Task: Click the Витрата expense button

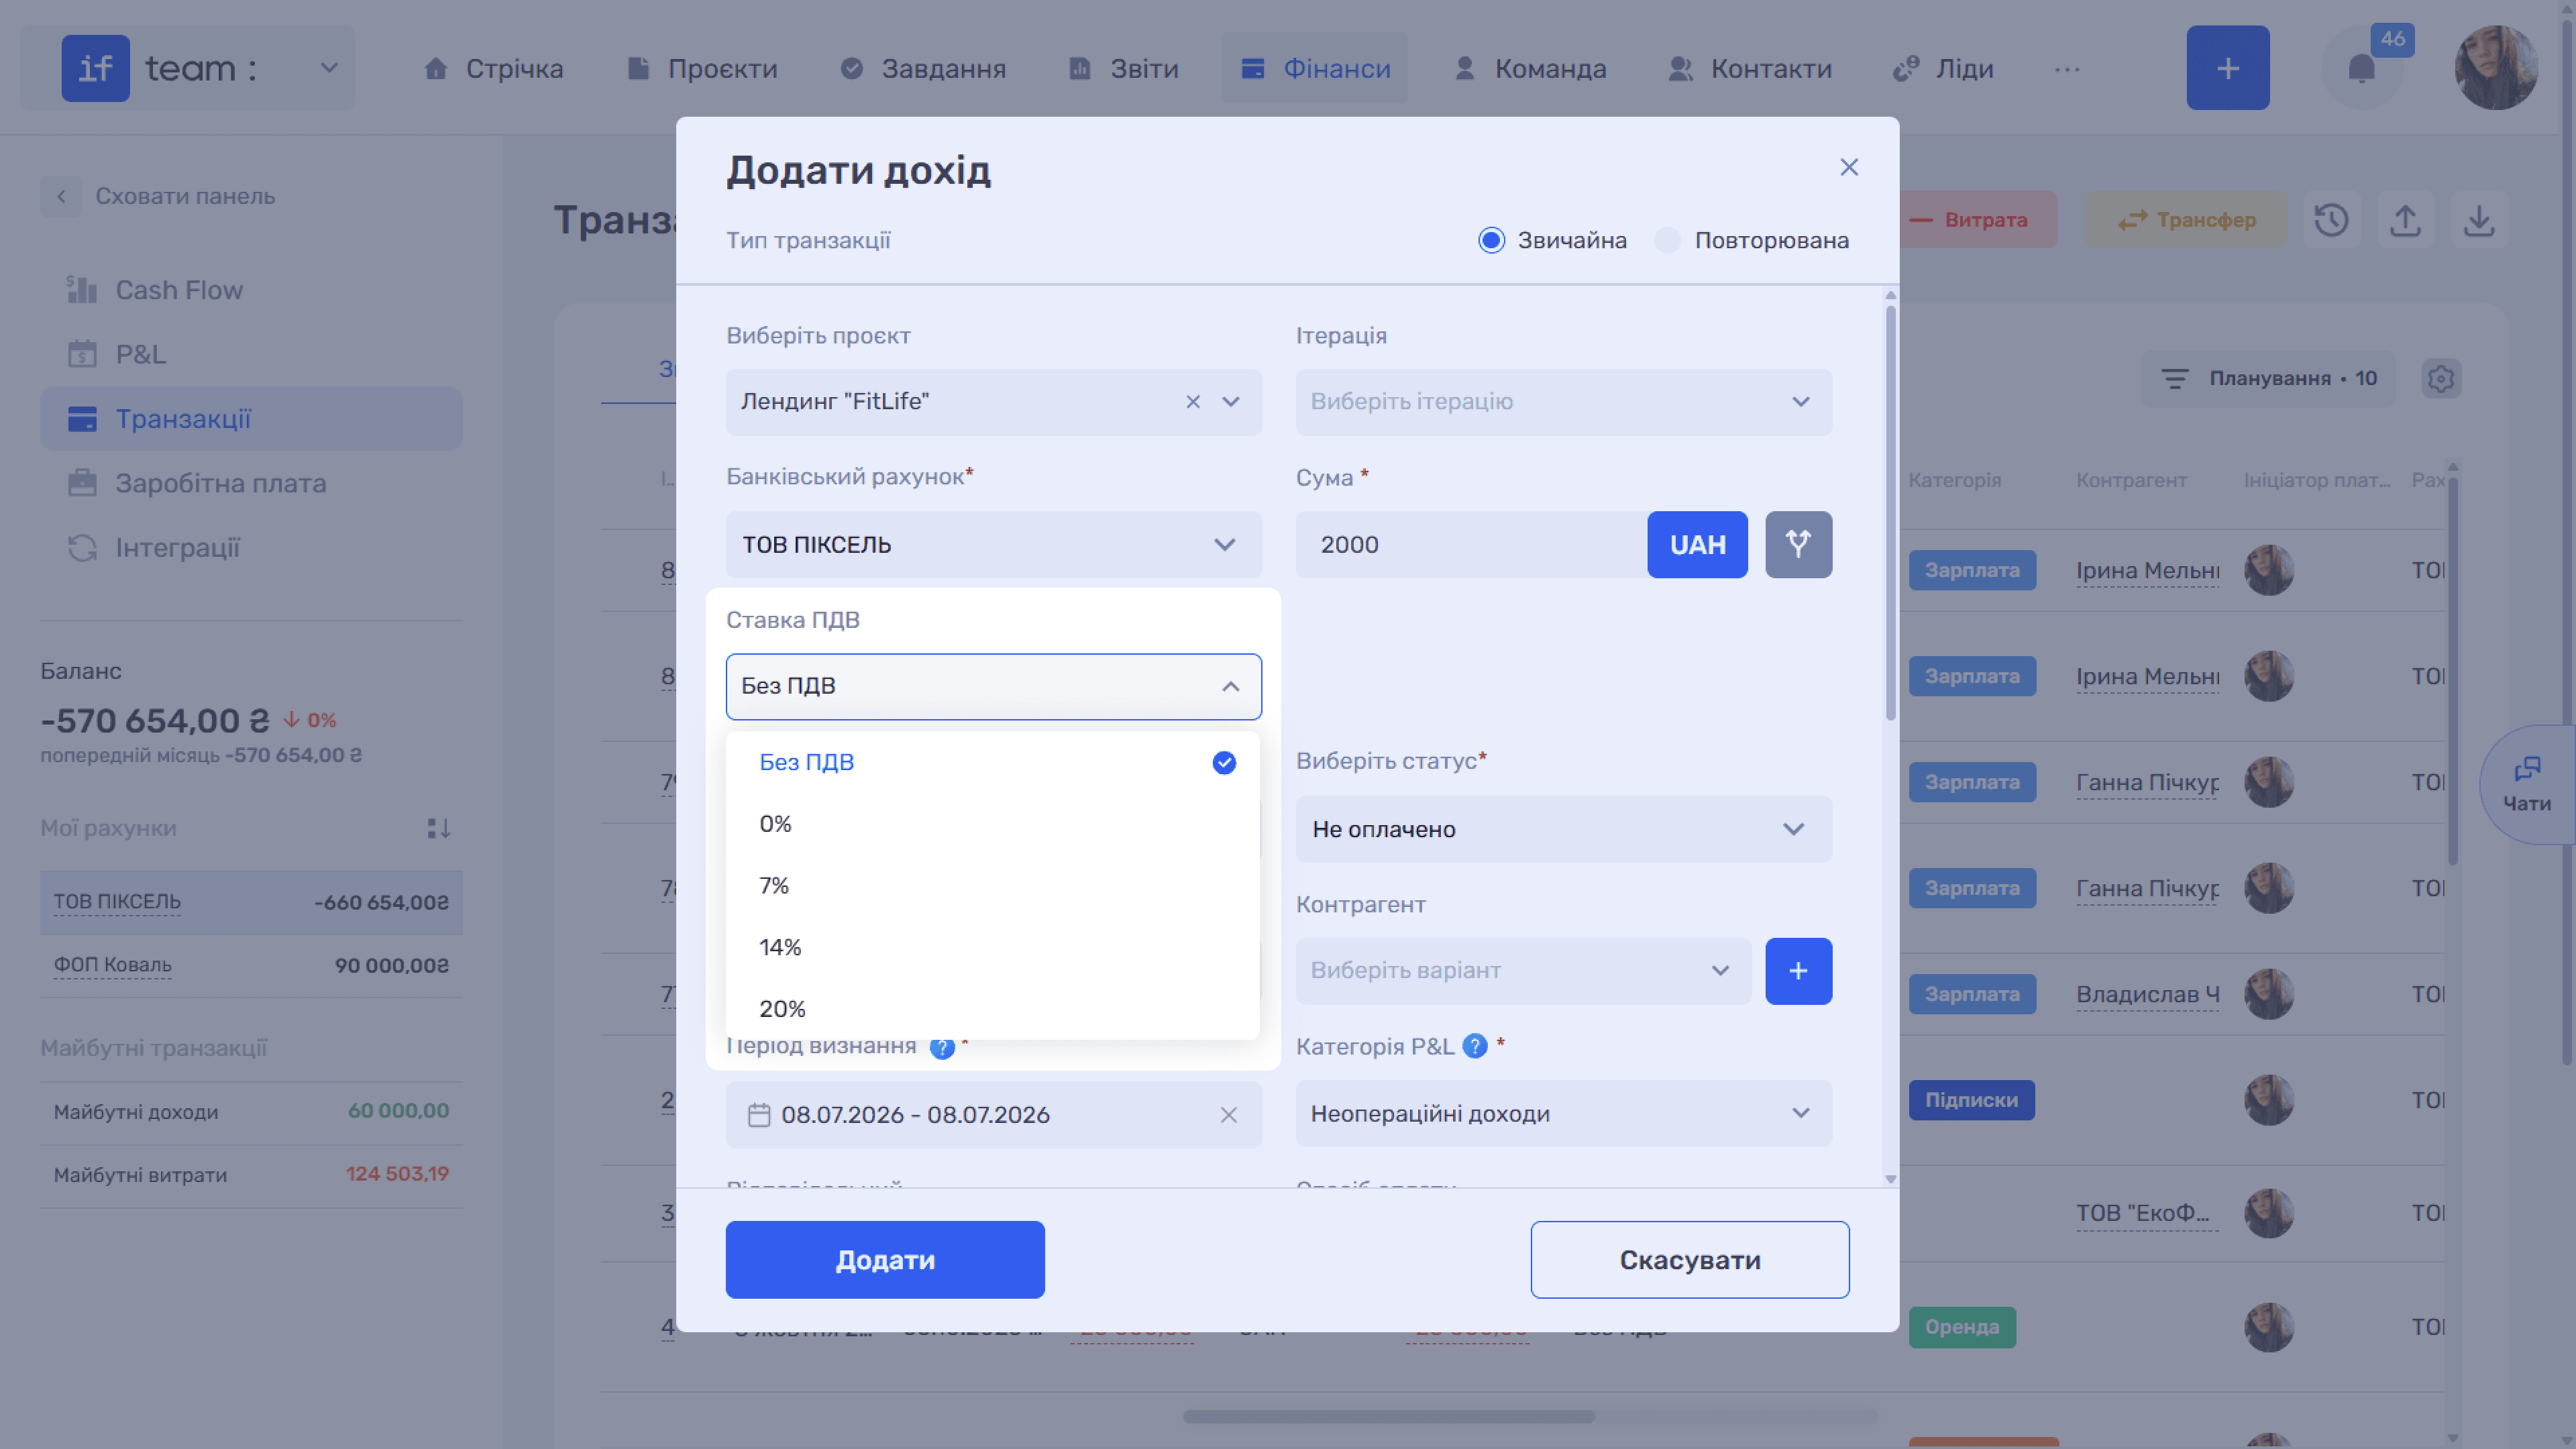Action: 1978,219
